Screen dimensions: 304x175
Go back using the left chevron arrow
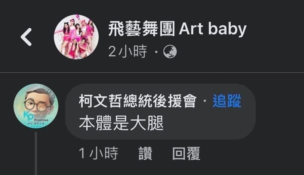pos(26,37)
